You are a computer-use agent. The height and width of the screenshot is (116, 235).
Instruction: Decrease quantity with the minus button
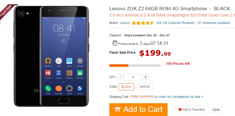point(120,77)
